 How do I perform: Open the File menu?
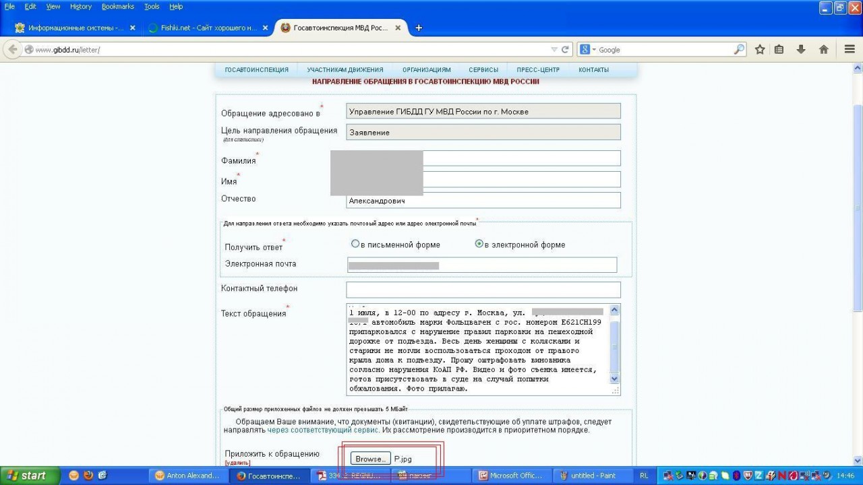point(9,6)
